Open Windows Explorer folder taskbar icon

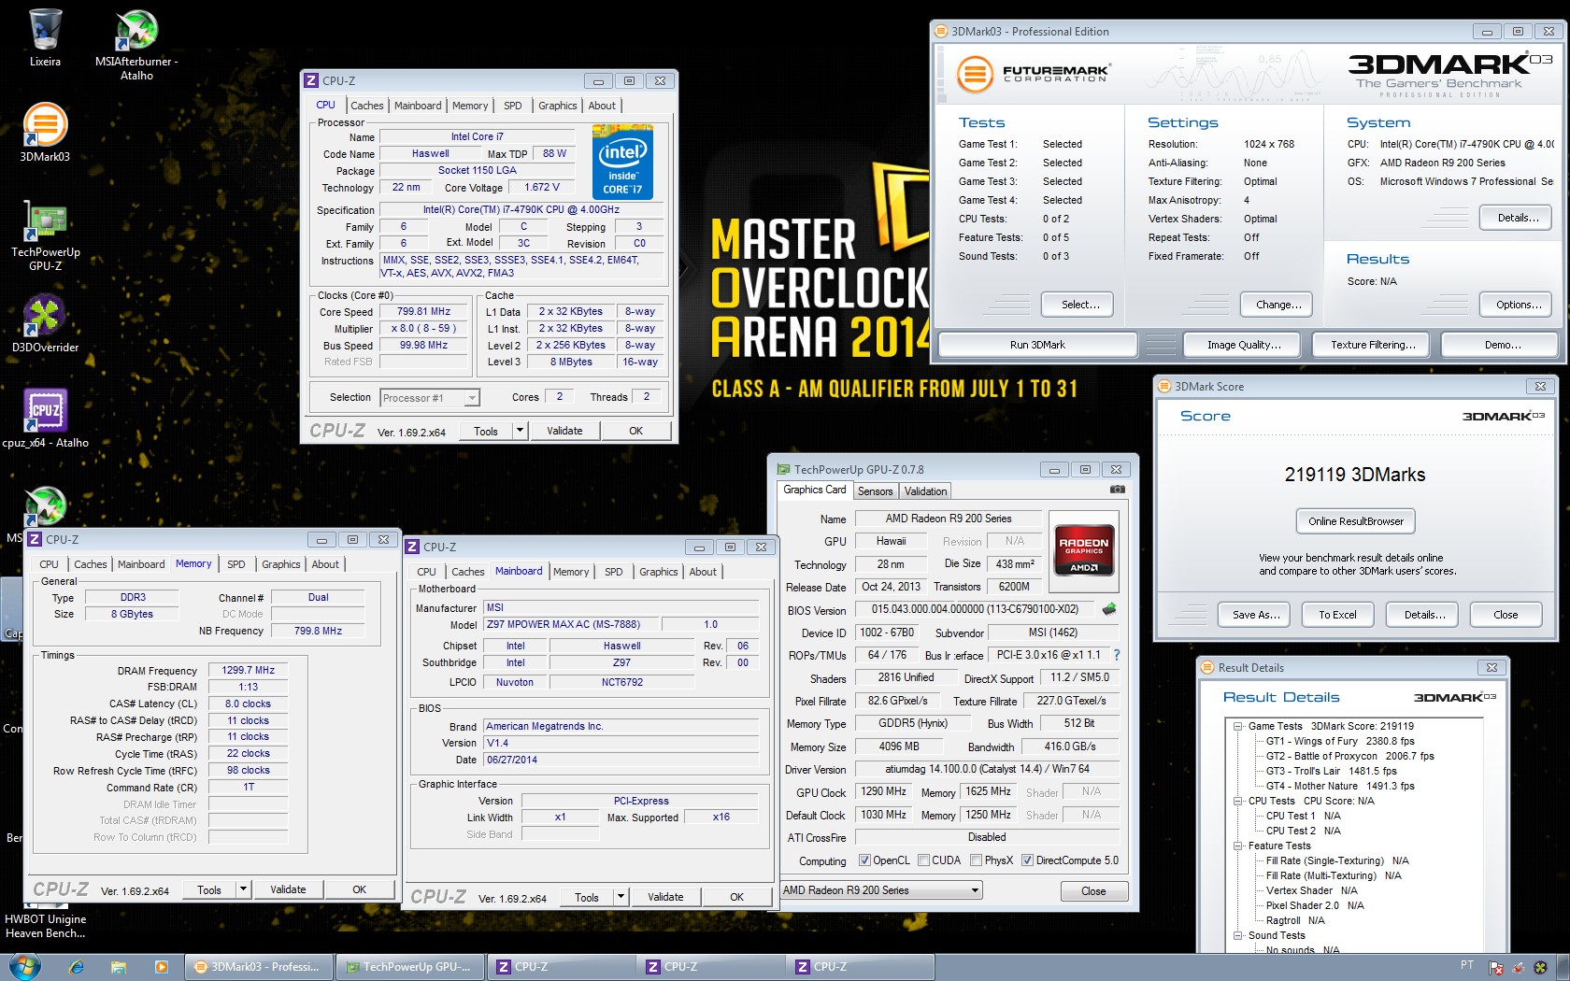pos(118,967)
